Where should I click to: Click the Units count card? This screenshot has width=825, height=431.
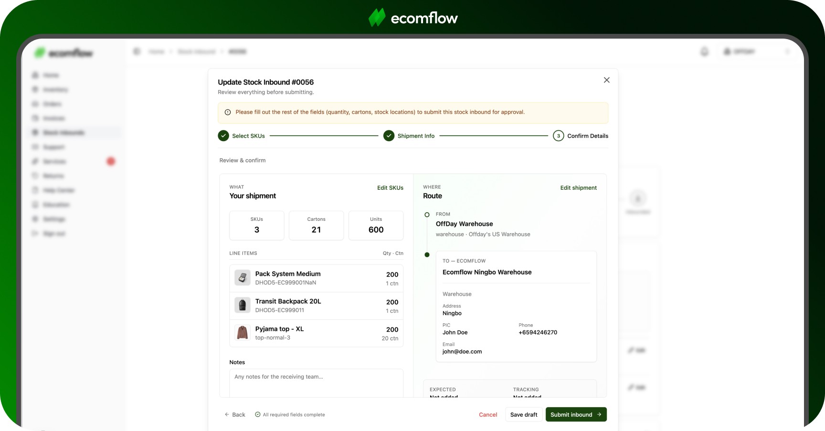point(376,226)
